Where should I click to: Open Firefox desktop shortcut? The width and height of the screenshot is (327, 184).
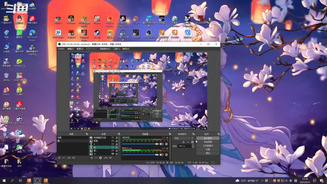6,92
